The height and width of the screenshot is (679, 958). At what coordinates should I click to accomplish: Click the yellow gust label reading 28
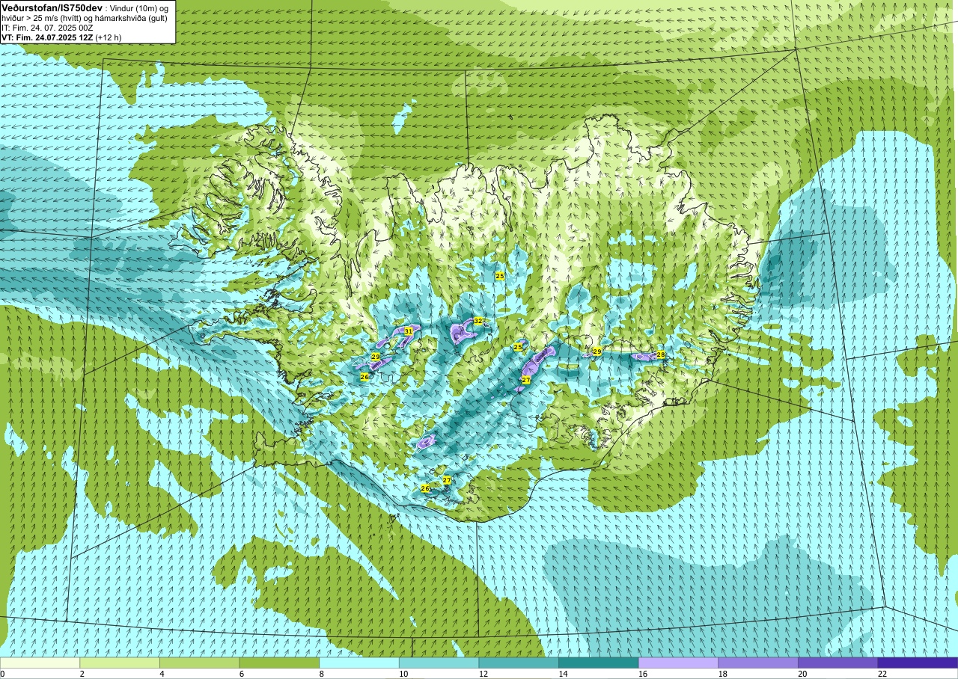[x=661, y=354]
